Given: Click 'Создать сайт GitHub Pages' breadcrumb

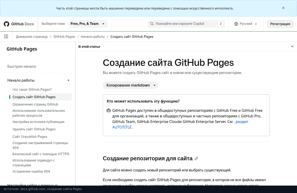Looking at the screenshot, I should click(132, 37).
